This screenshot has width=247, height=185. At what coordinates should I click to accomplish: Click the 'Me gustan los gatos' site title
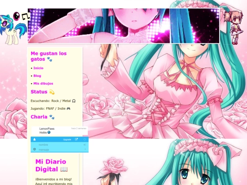tap(48, 56)
